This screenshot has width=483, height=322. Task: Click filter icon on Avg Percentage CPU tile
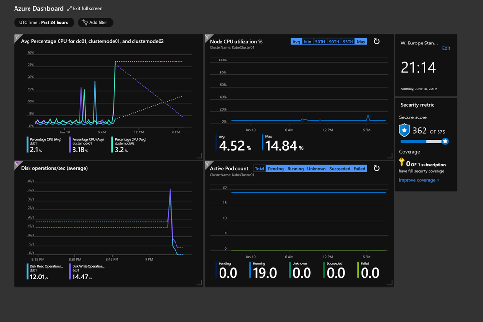16,37
